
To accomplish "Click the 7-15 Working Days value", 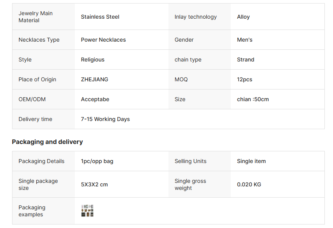I will pyautogui.click(x=105, y=119).
